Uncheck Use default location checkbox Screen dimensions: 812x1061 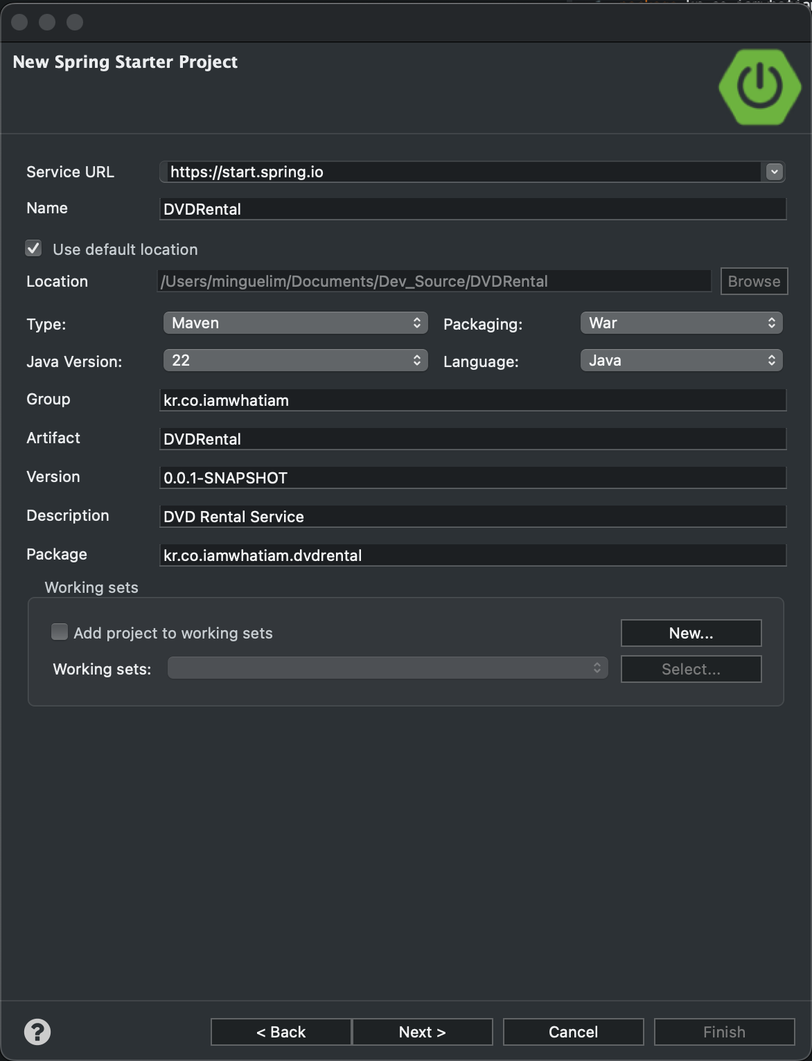(33, 249)
